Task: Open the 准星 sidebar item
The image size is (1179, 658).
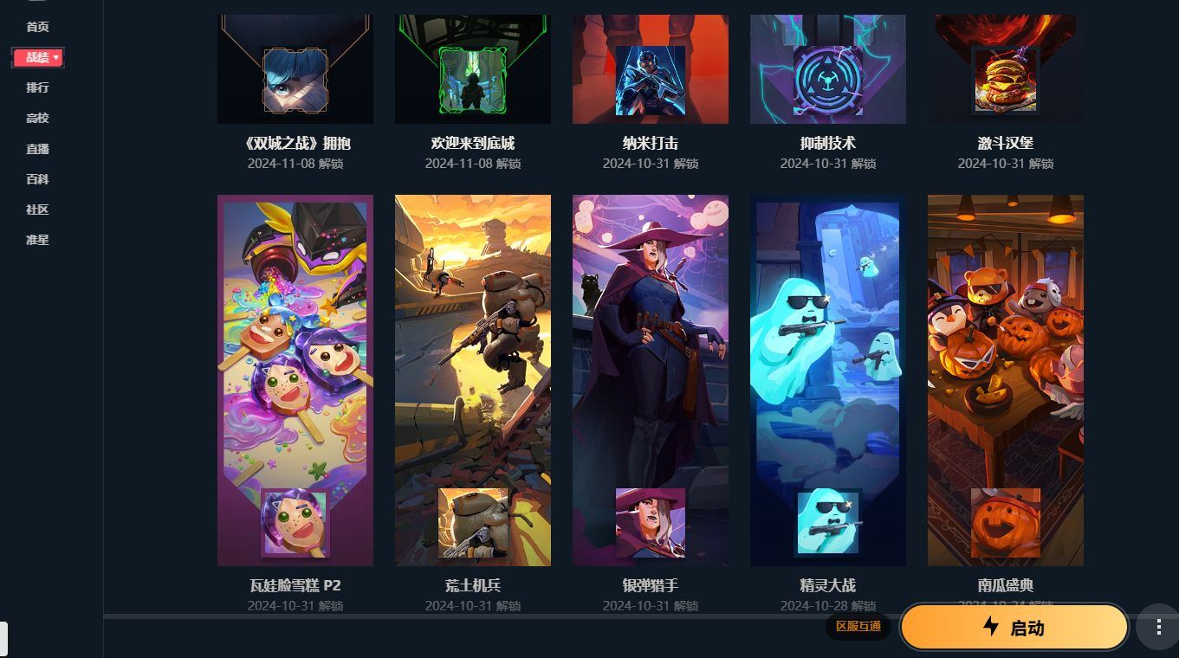Action: tap(37, 240)
